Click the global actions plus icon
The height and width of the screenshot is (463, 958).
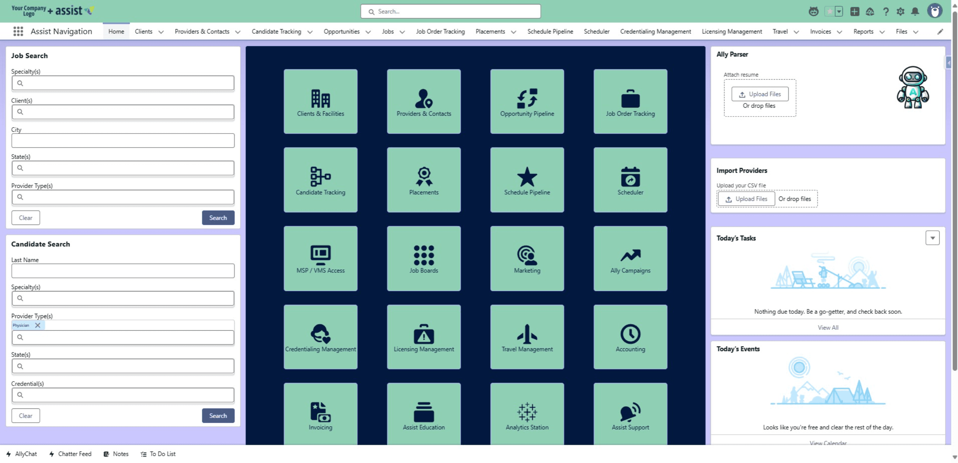(x=855, y=11)
